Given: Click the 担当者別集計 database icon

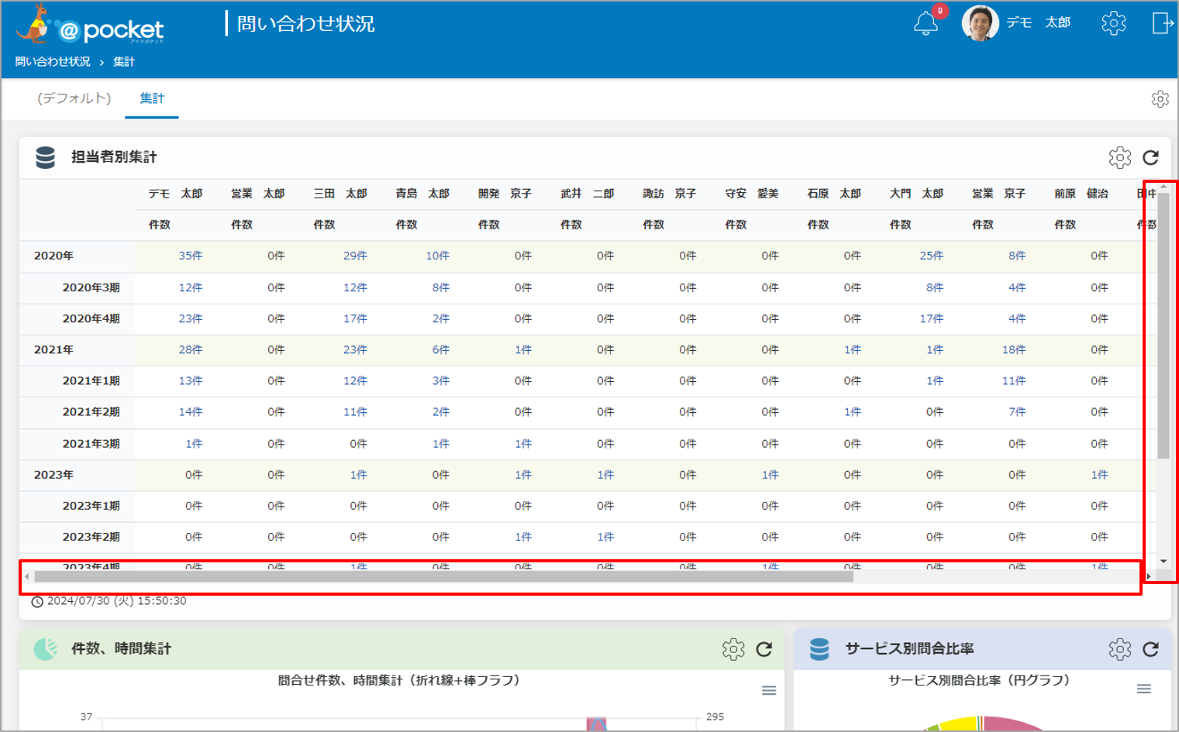Looking at the screenshot, I should (46, 157).
